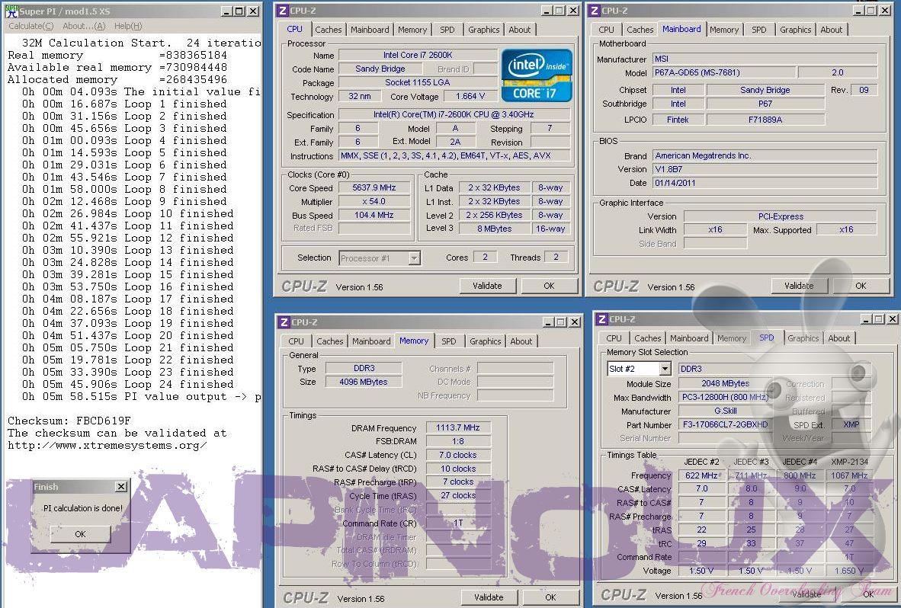
Task: Switch to Mainboard tab in the CPU window
Action: pos(370,29)
